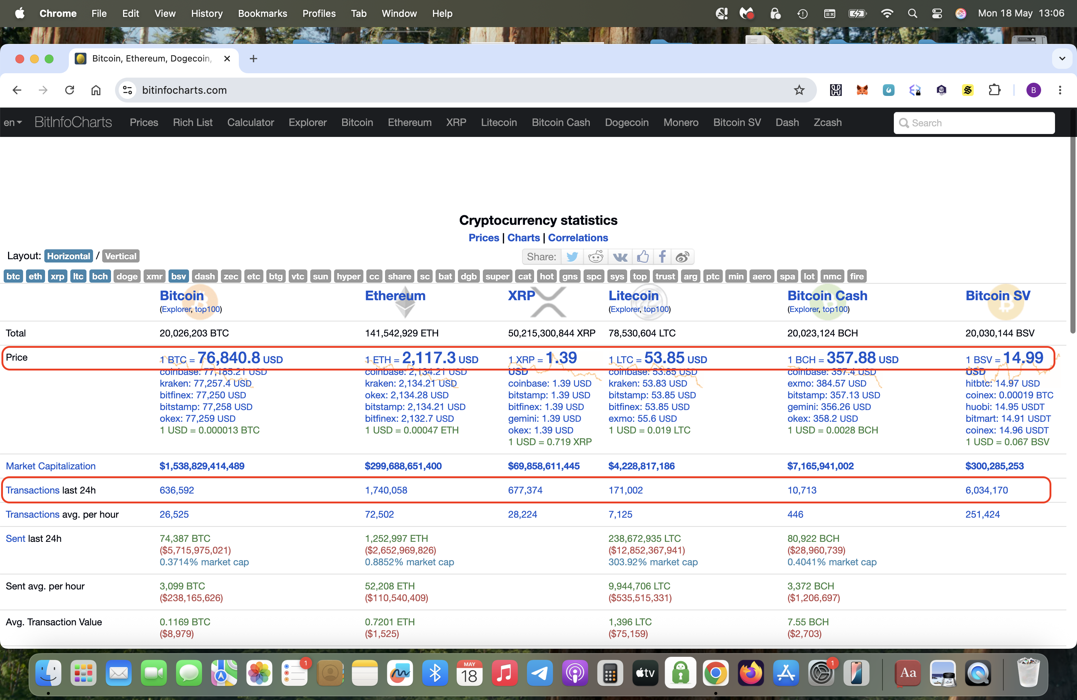Image resolution: width=1077 pixels, height=700 pixels.
Task: Open Control Center in menu bar
Action: coord(937,14)
